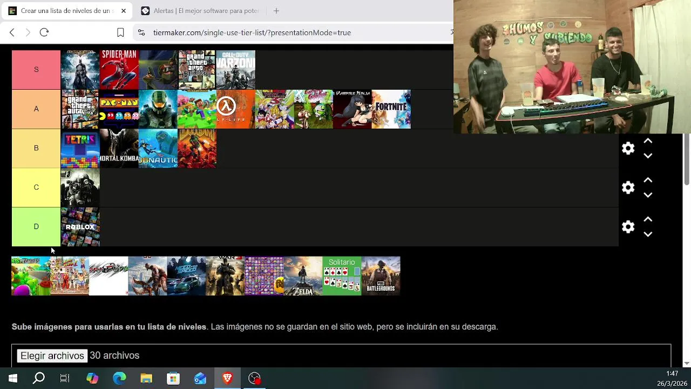Switch to 'Crear una lista de niveles' tab

tap(67, 11)
